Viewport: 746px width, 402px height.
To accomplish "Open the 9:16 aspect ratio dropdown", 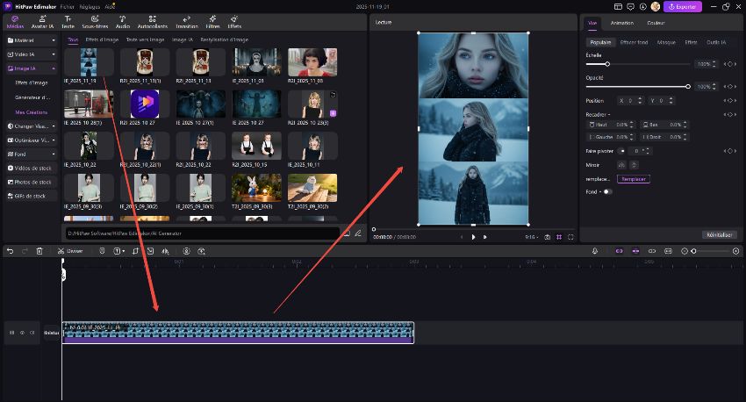I will (x=531, y=237).
